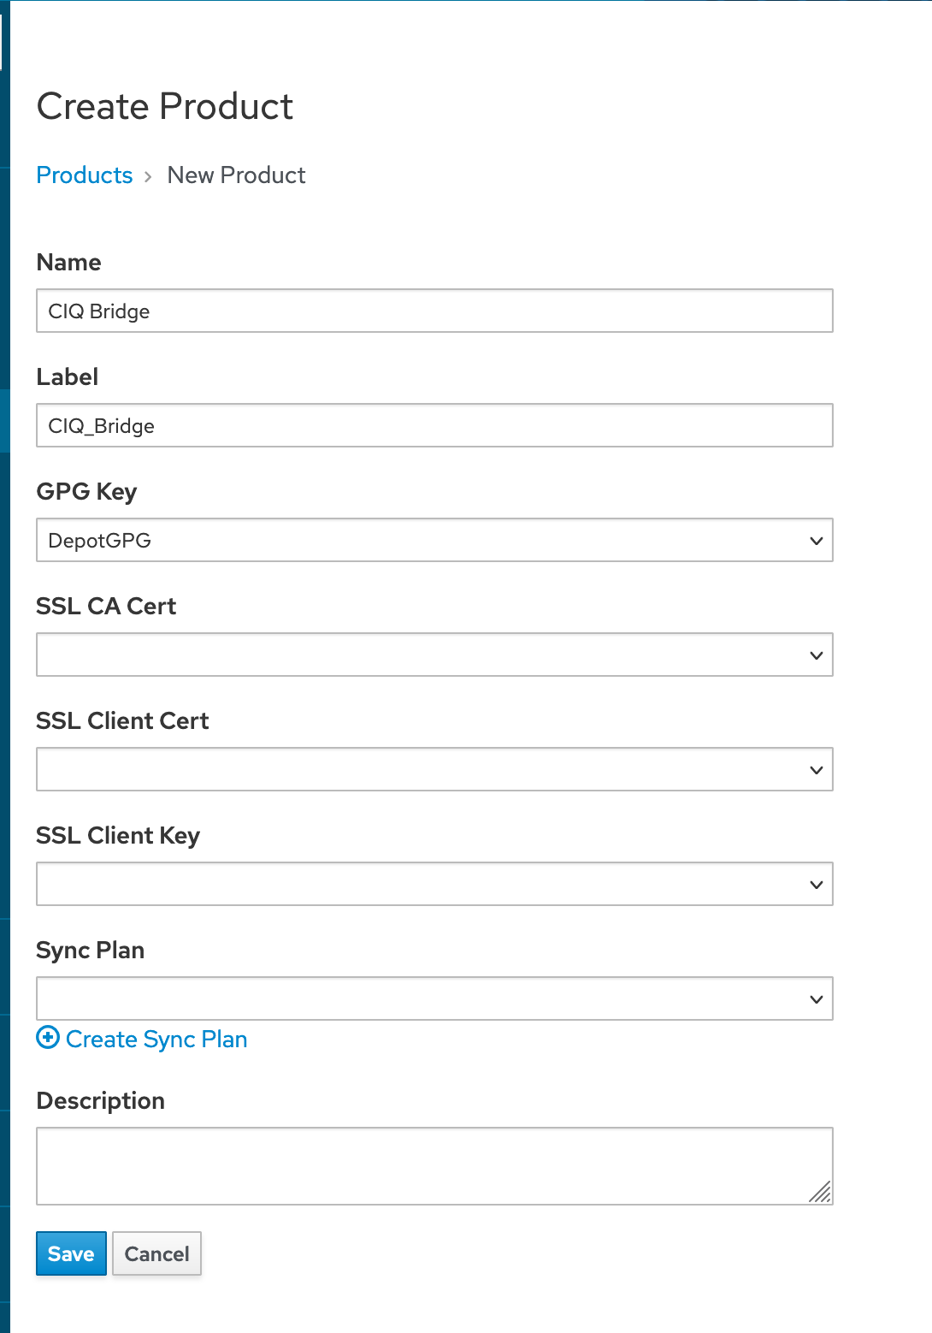Click the New Product breadcrumb item
This screenshot has height=1333, width=932.
[x=236, y=175]
